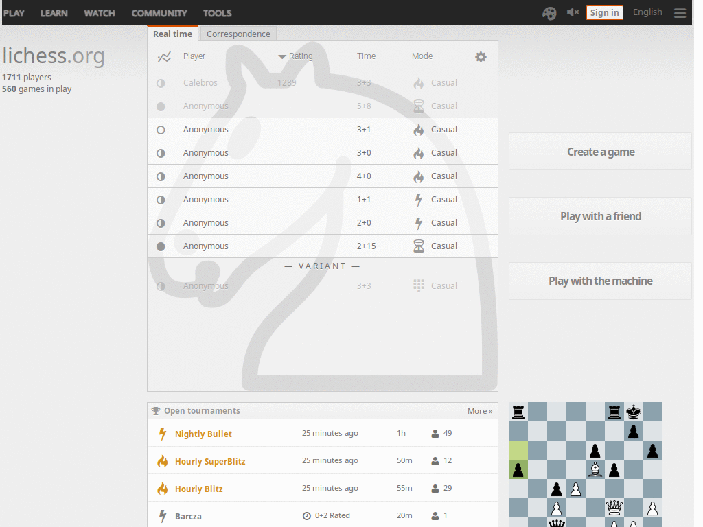The image size is (703, 527).
Task: Open the COMMUNITY menu
Action: tap(159, 13)
